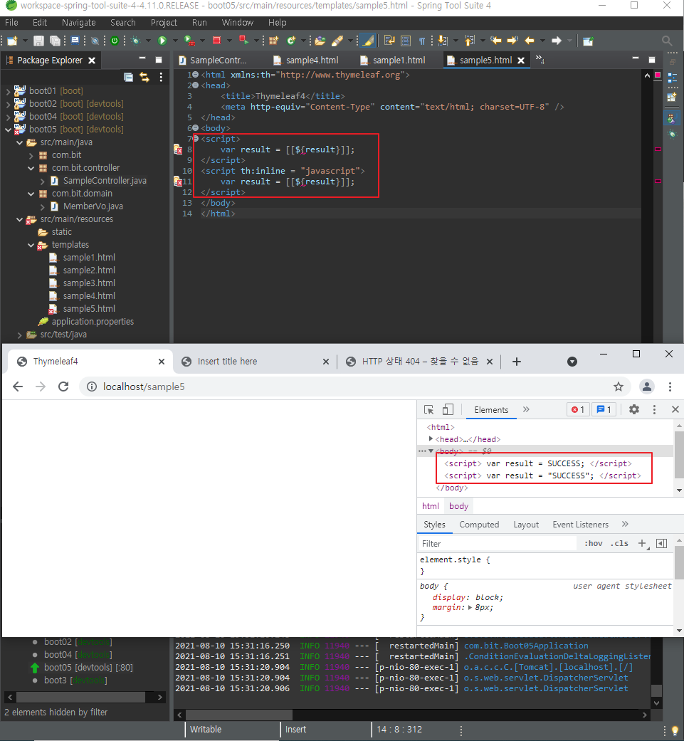Click body breadcrumb in DevTools
The image size is (684, 741).
[x=458, y=506]
